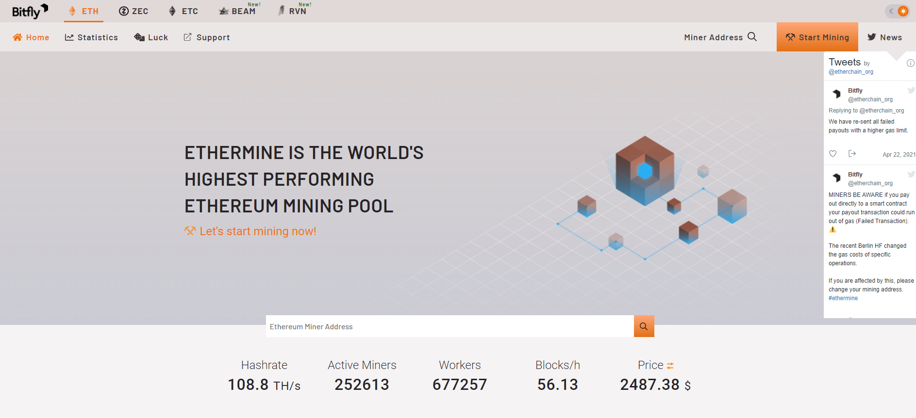
Task: Click the ZEC coin icon
Action: click(124, 11)
